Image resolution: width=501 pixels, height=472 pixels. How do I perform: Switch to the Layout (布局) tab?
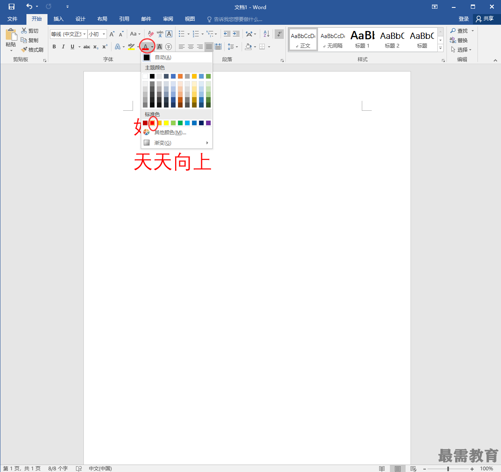pyautogui.click(x=102, y=19)
